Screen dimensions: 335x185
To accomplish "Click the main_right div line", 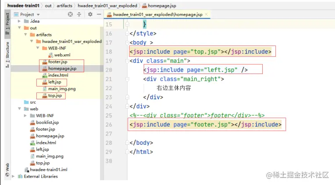I will [184, 79].
